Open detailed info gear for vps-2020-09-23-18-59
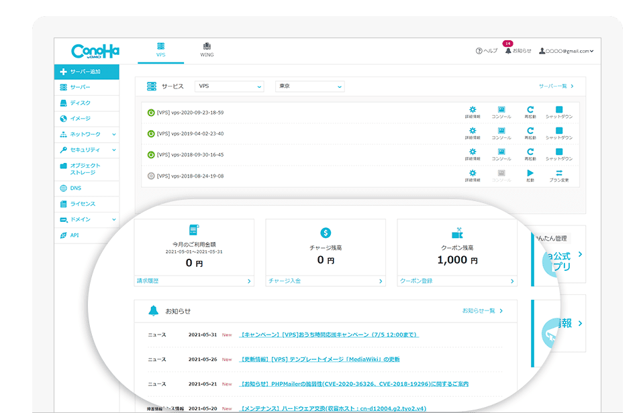This screenshot has height=413, width=639. pyautogui.click(x=473, y=113)
